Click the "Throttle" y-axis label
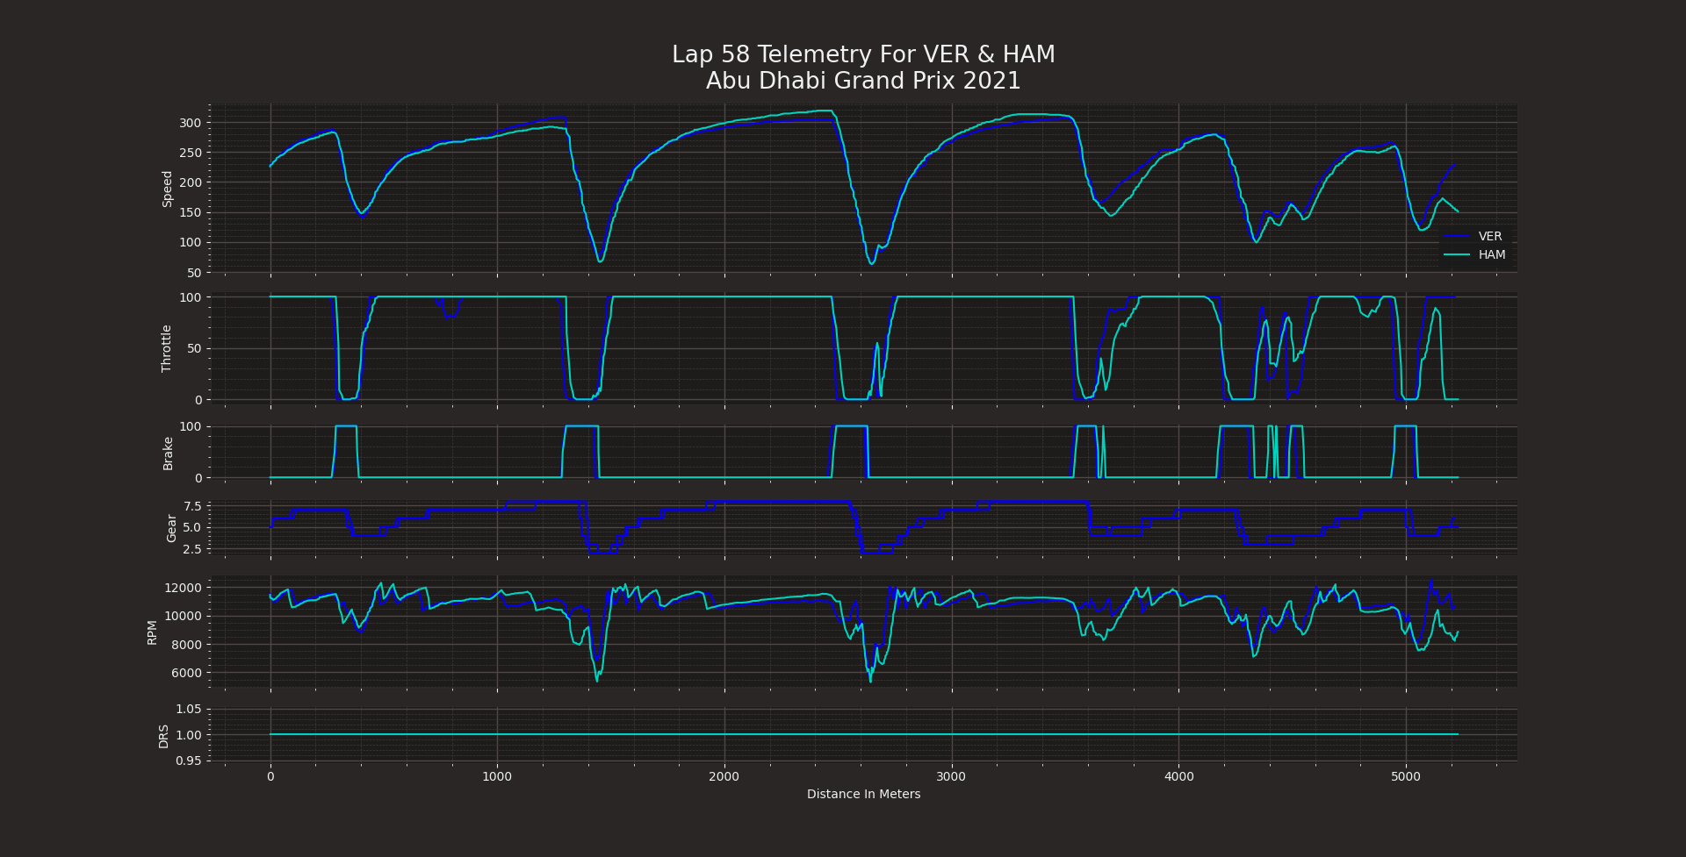 point(167,348)
